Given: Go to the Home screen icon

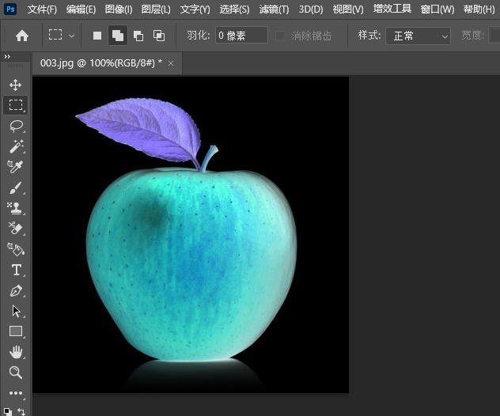Looking at the screenshot, I should coord(22,36).
